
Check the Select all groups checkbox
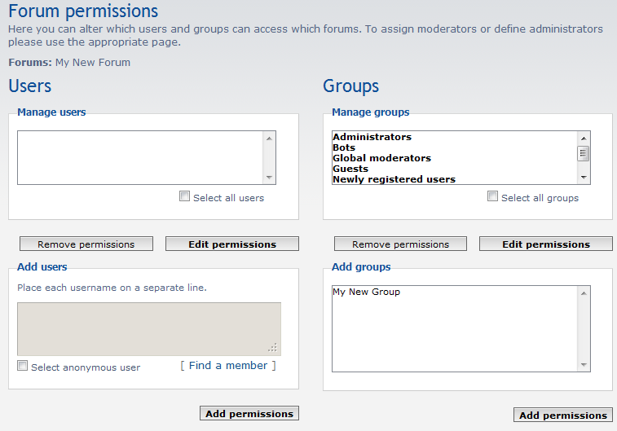[492, 196]
